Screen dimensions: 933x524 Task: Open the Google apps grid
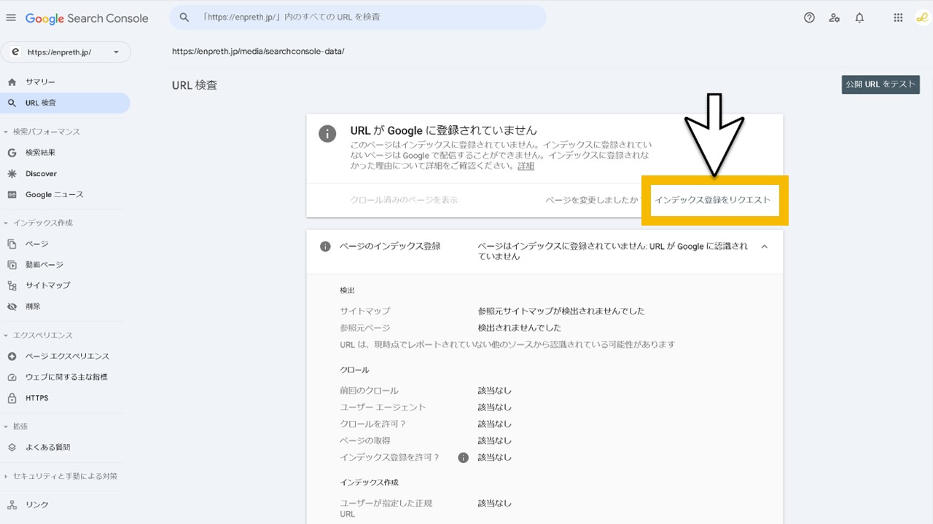tap(898, 18)
